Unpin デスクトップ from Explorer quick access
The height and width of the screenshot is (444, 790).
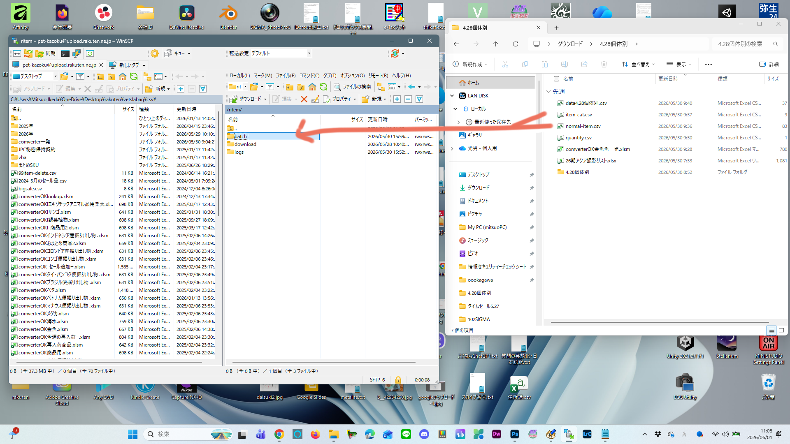coord(532,175)
